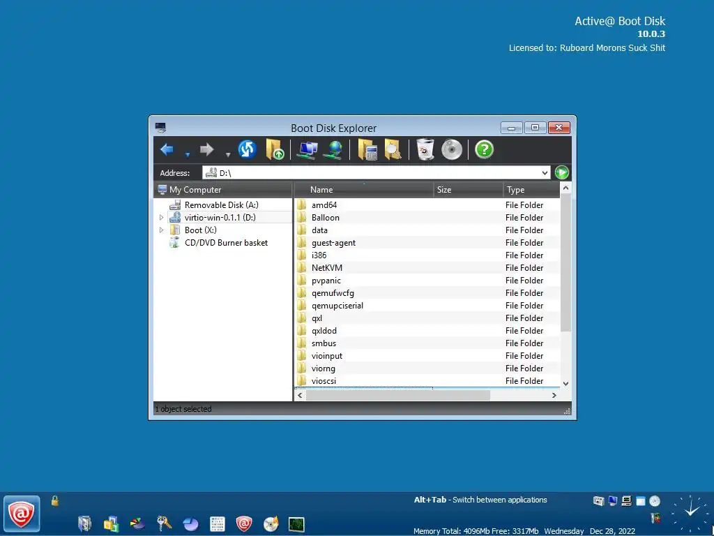The height and width of the screenshot is (536, 714).
Task: Click the blue Back arrow
Action: coord(167,149)
